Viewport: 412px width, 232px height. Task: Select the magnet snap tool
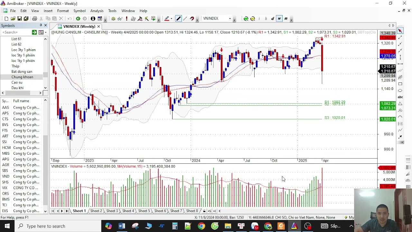[192, 19]
